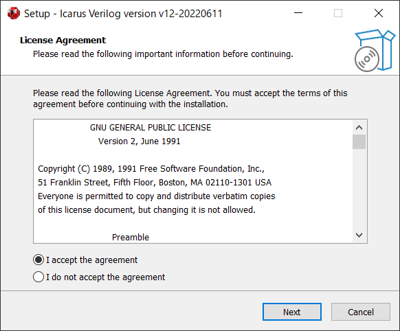Choose I do not accept the agreement
Screen dimensions: 400x331
pyautogui.click(x=99, y=277)
